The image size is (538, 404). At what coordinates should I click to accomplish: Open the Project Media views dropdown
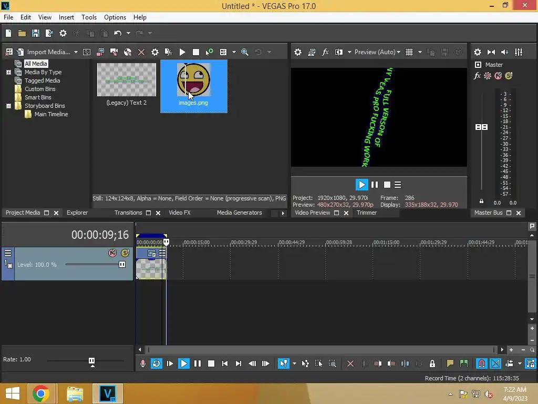[x=234, y=52]
